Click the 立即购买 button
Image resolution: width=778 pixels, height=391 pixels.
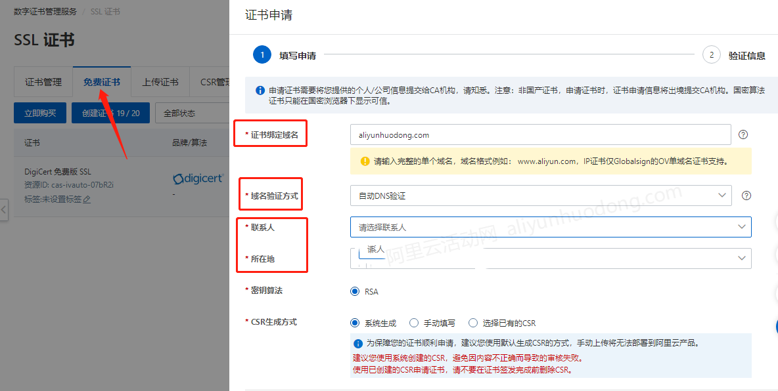point(40,113)
